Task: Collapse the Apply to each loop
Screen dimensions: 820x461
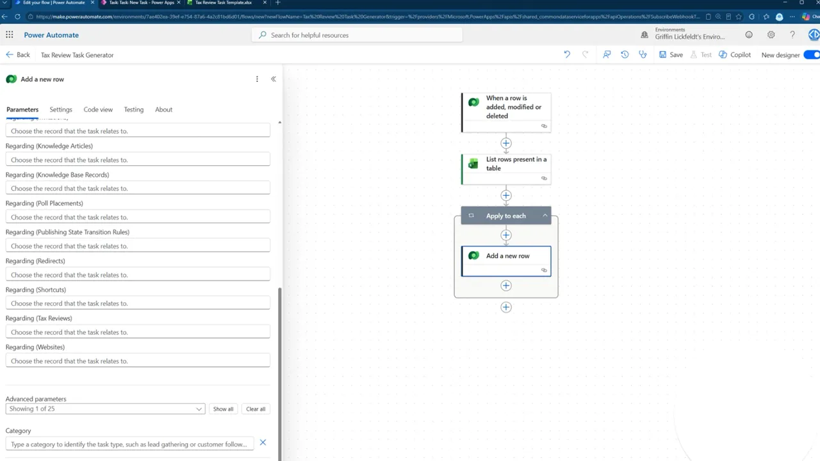Action: 545,216
